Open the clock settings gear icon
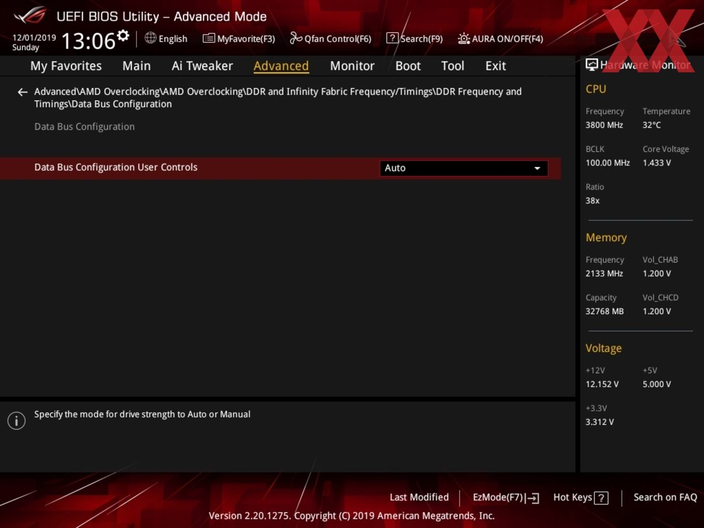The height and width of the screenshot is (528, 704). pos(123,35)
